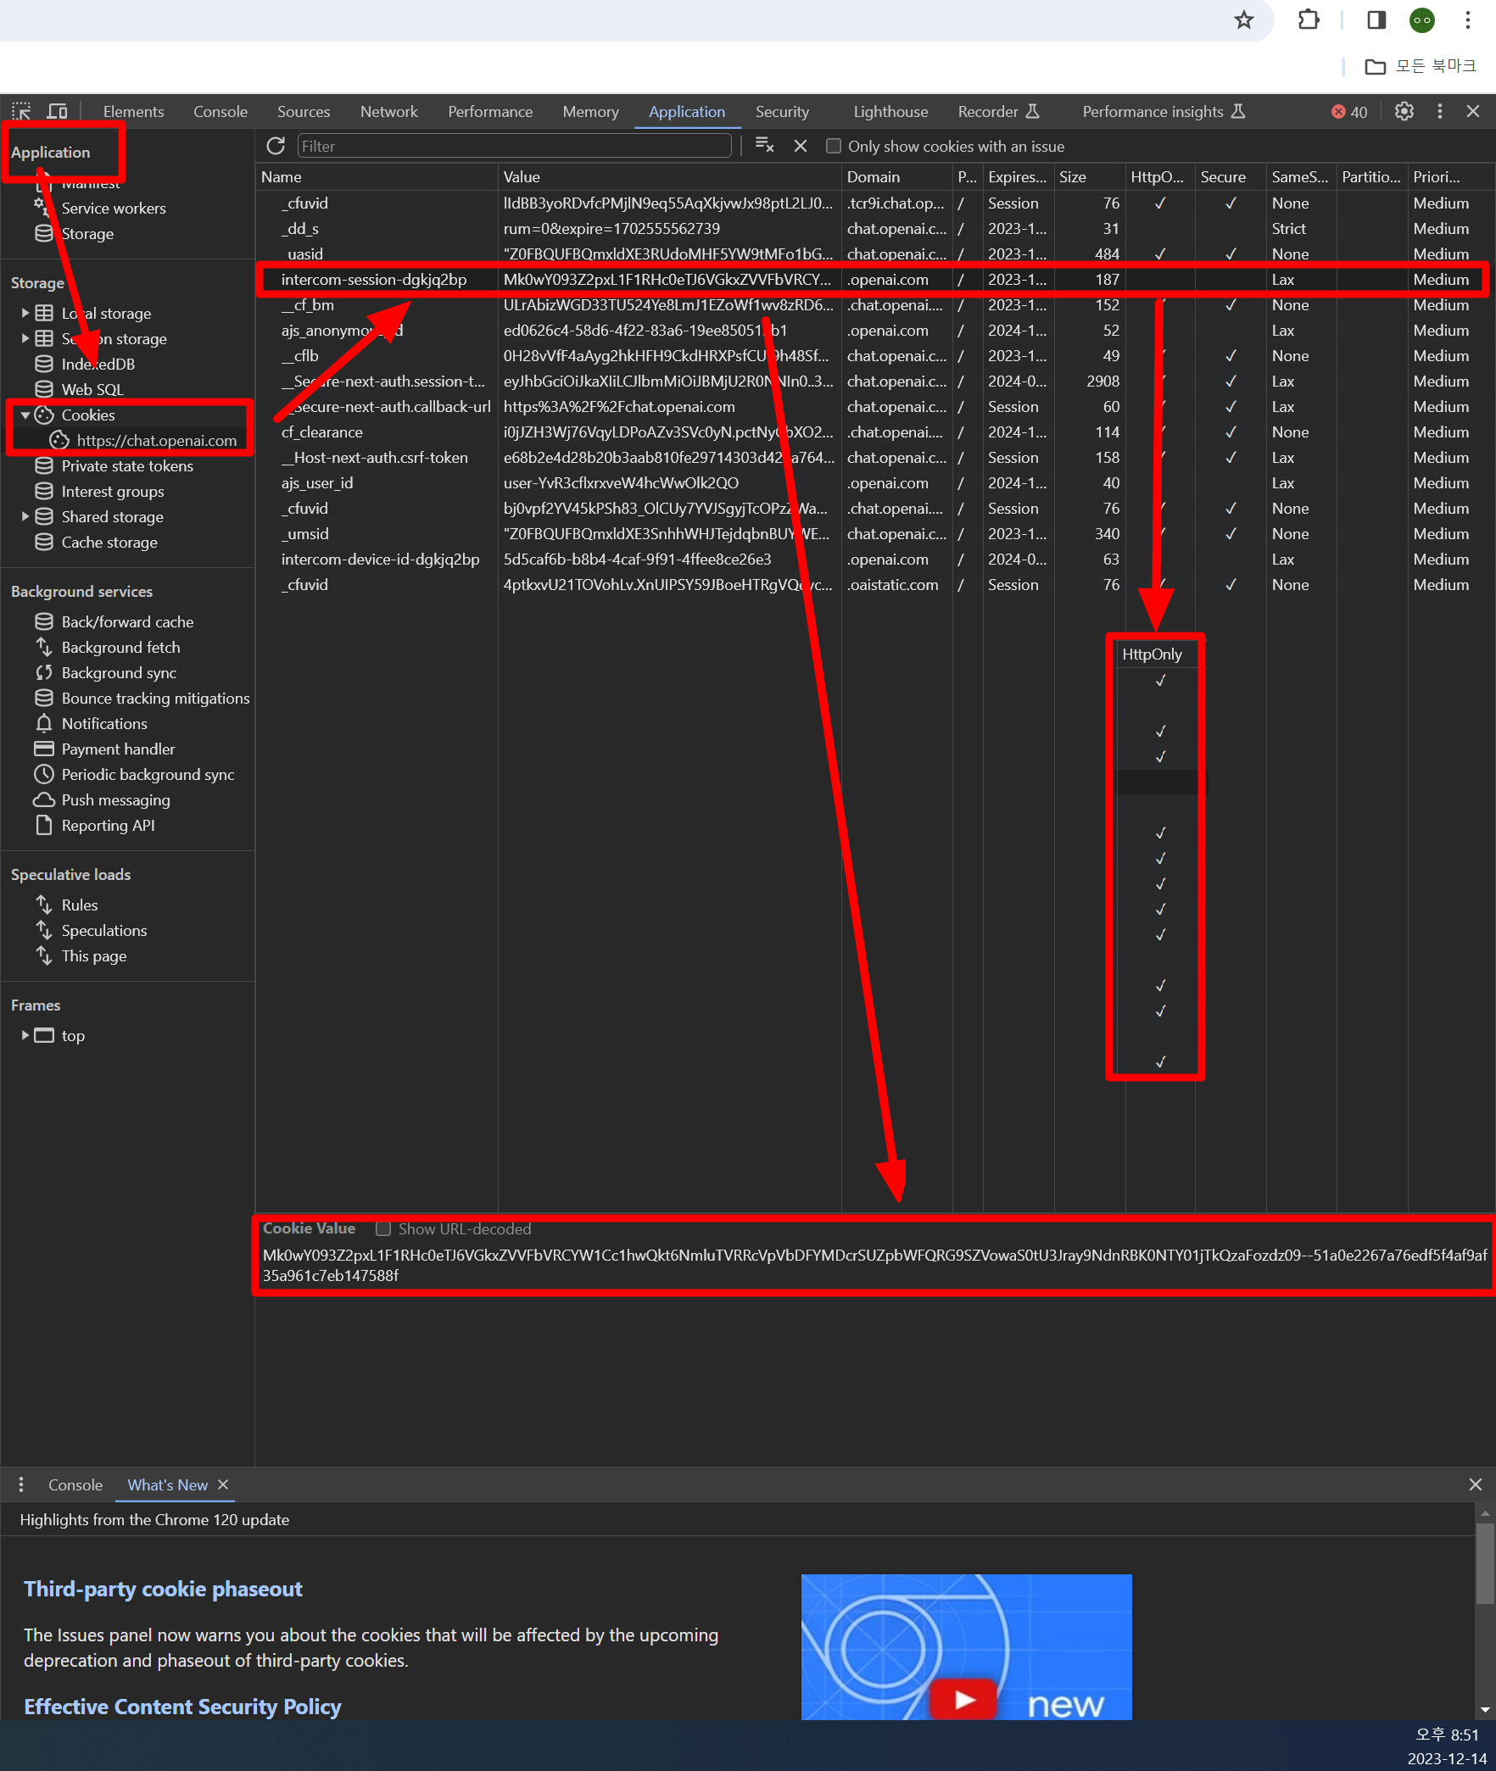Select https://chat.openai.com cookie origin
Image resolution: width=1496 pixels, height=1771 pixels.
pos(157,440)
